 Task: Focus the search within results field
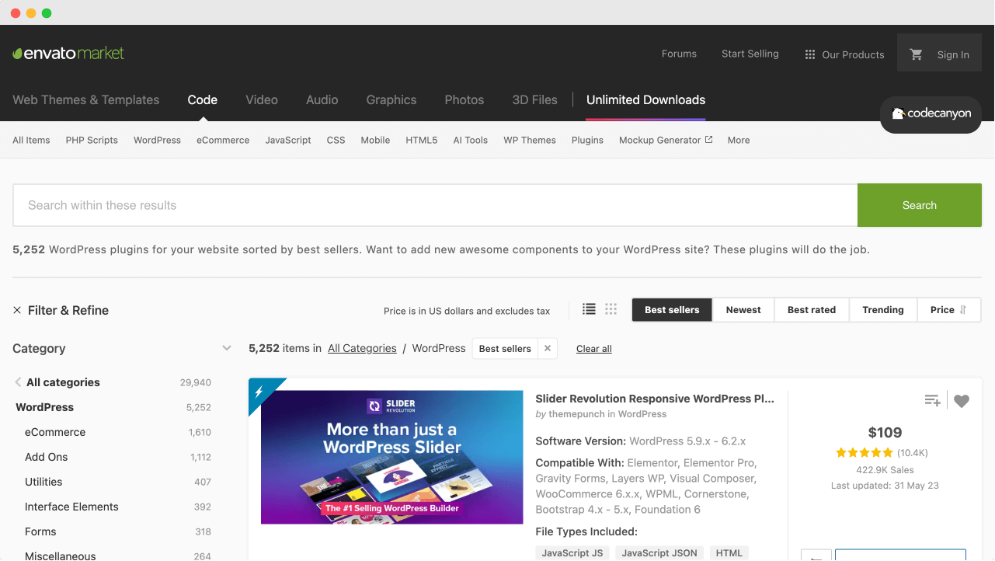click(x=435, y=205)
